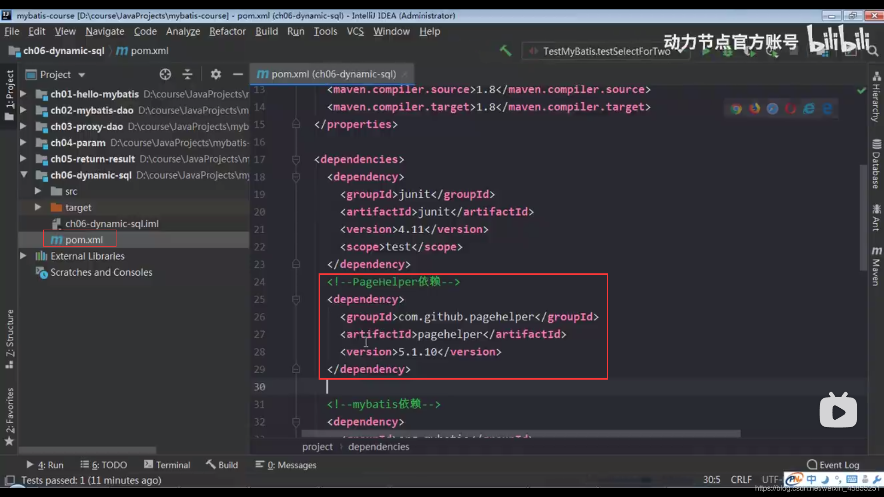The height and width of the screenshot is (497, 884).
Task: Click the dependencies breadcrumb below editor
Action: coord(378,446)
